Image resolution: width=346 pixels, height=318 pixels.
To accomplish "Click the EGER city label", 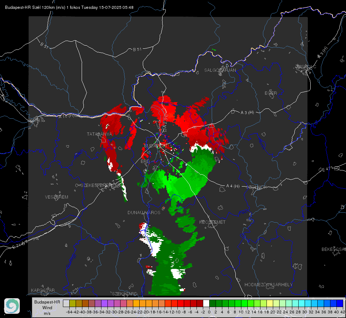I will tap(271, 93).
